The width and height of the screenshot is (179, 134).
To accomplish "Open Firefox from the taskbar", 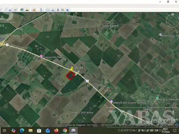I will [56, 130].
